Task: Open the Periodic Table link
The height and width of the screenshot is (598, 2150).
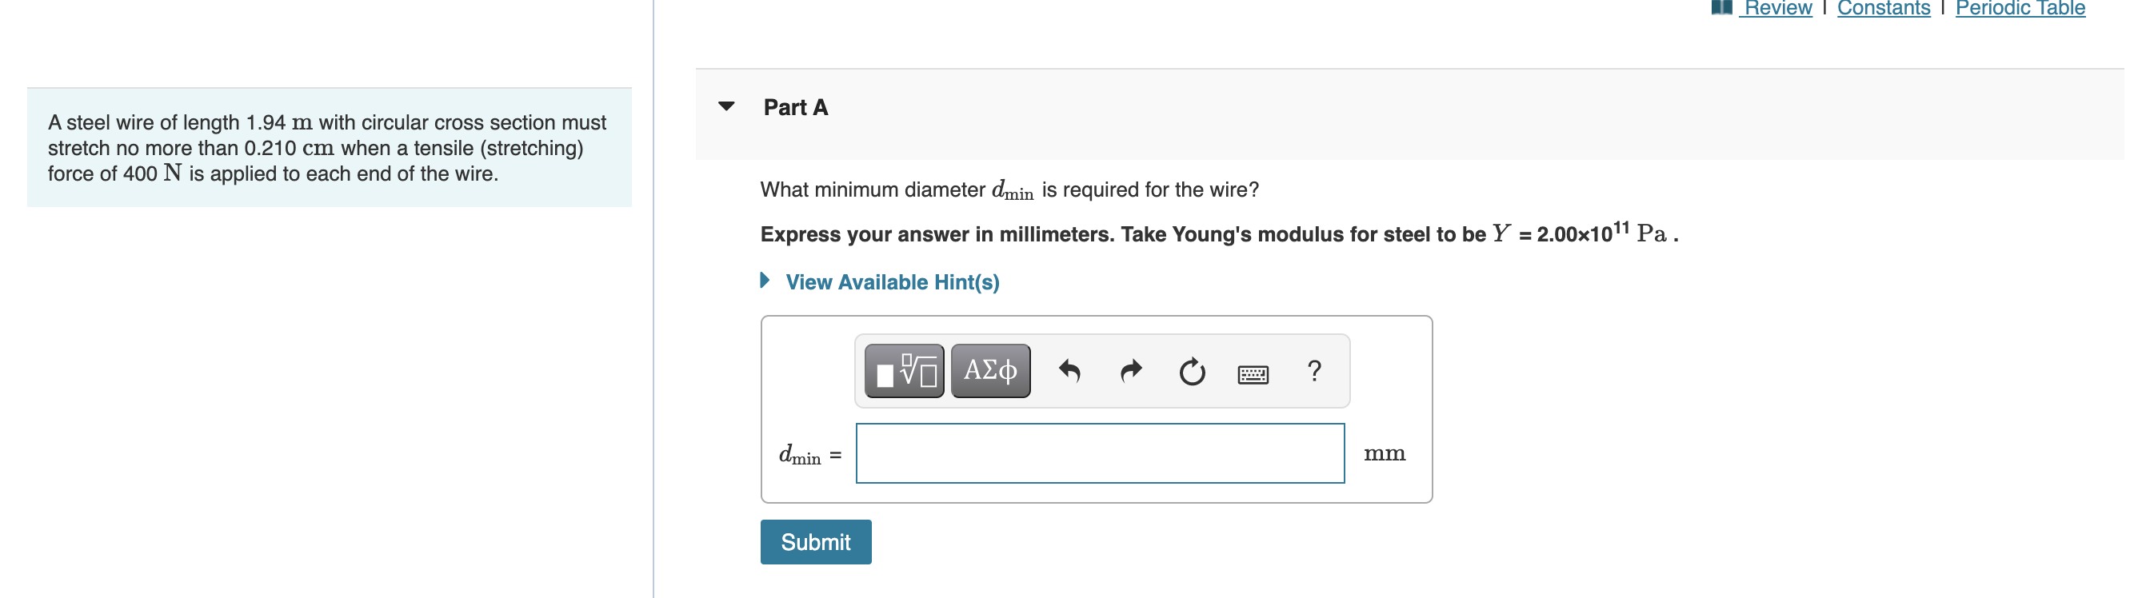Action: click(x=2020, y=8)
